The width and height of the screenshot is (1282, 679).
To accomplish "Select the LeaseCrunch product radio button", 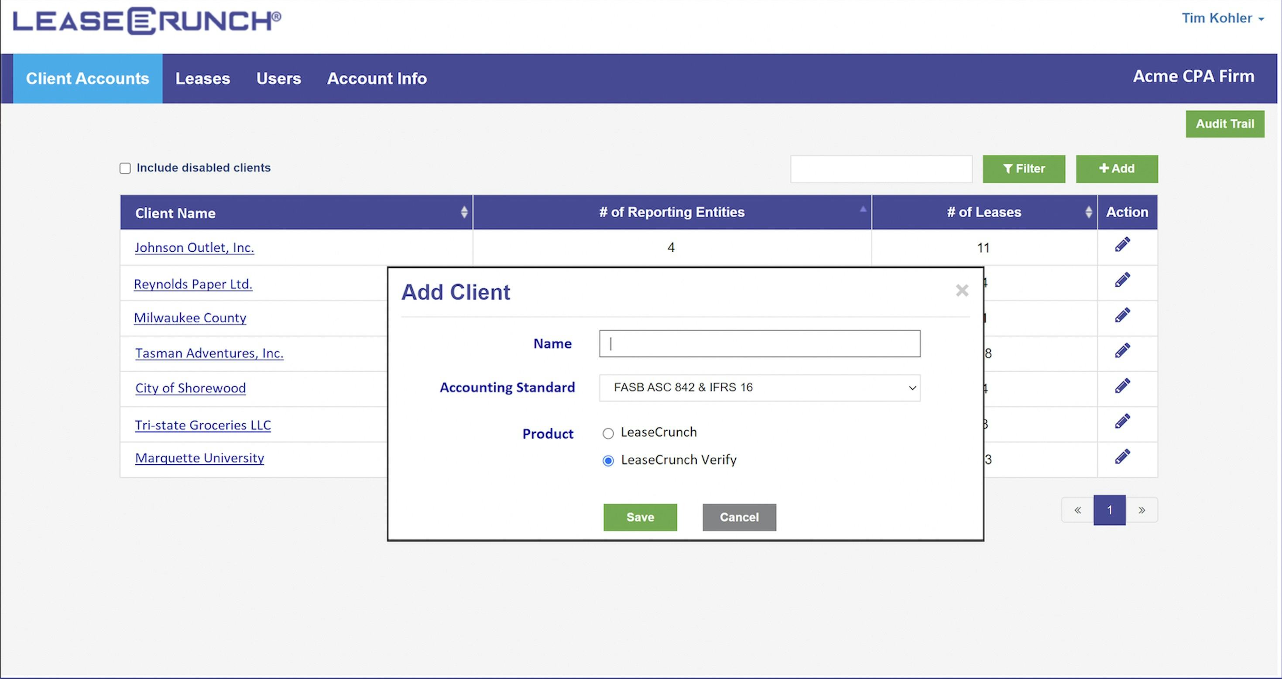I will pos(608,433).
